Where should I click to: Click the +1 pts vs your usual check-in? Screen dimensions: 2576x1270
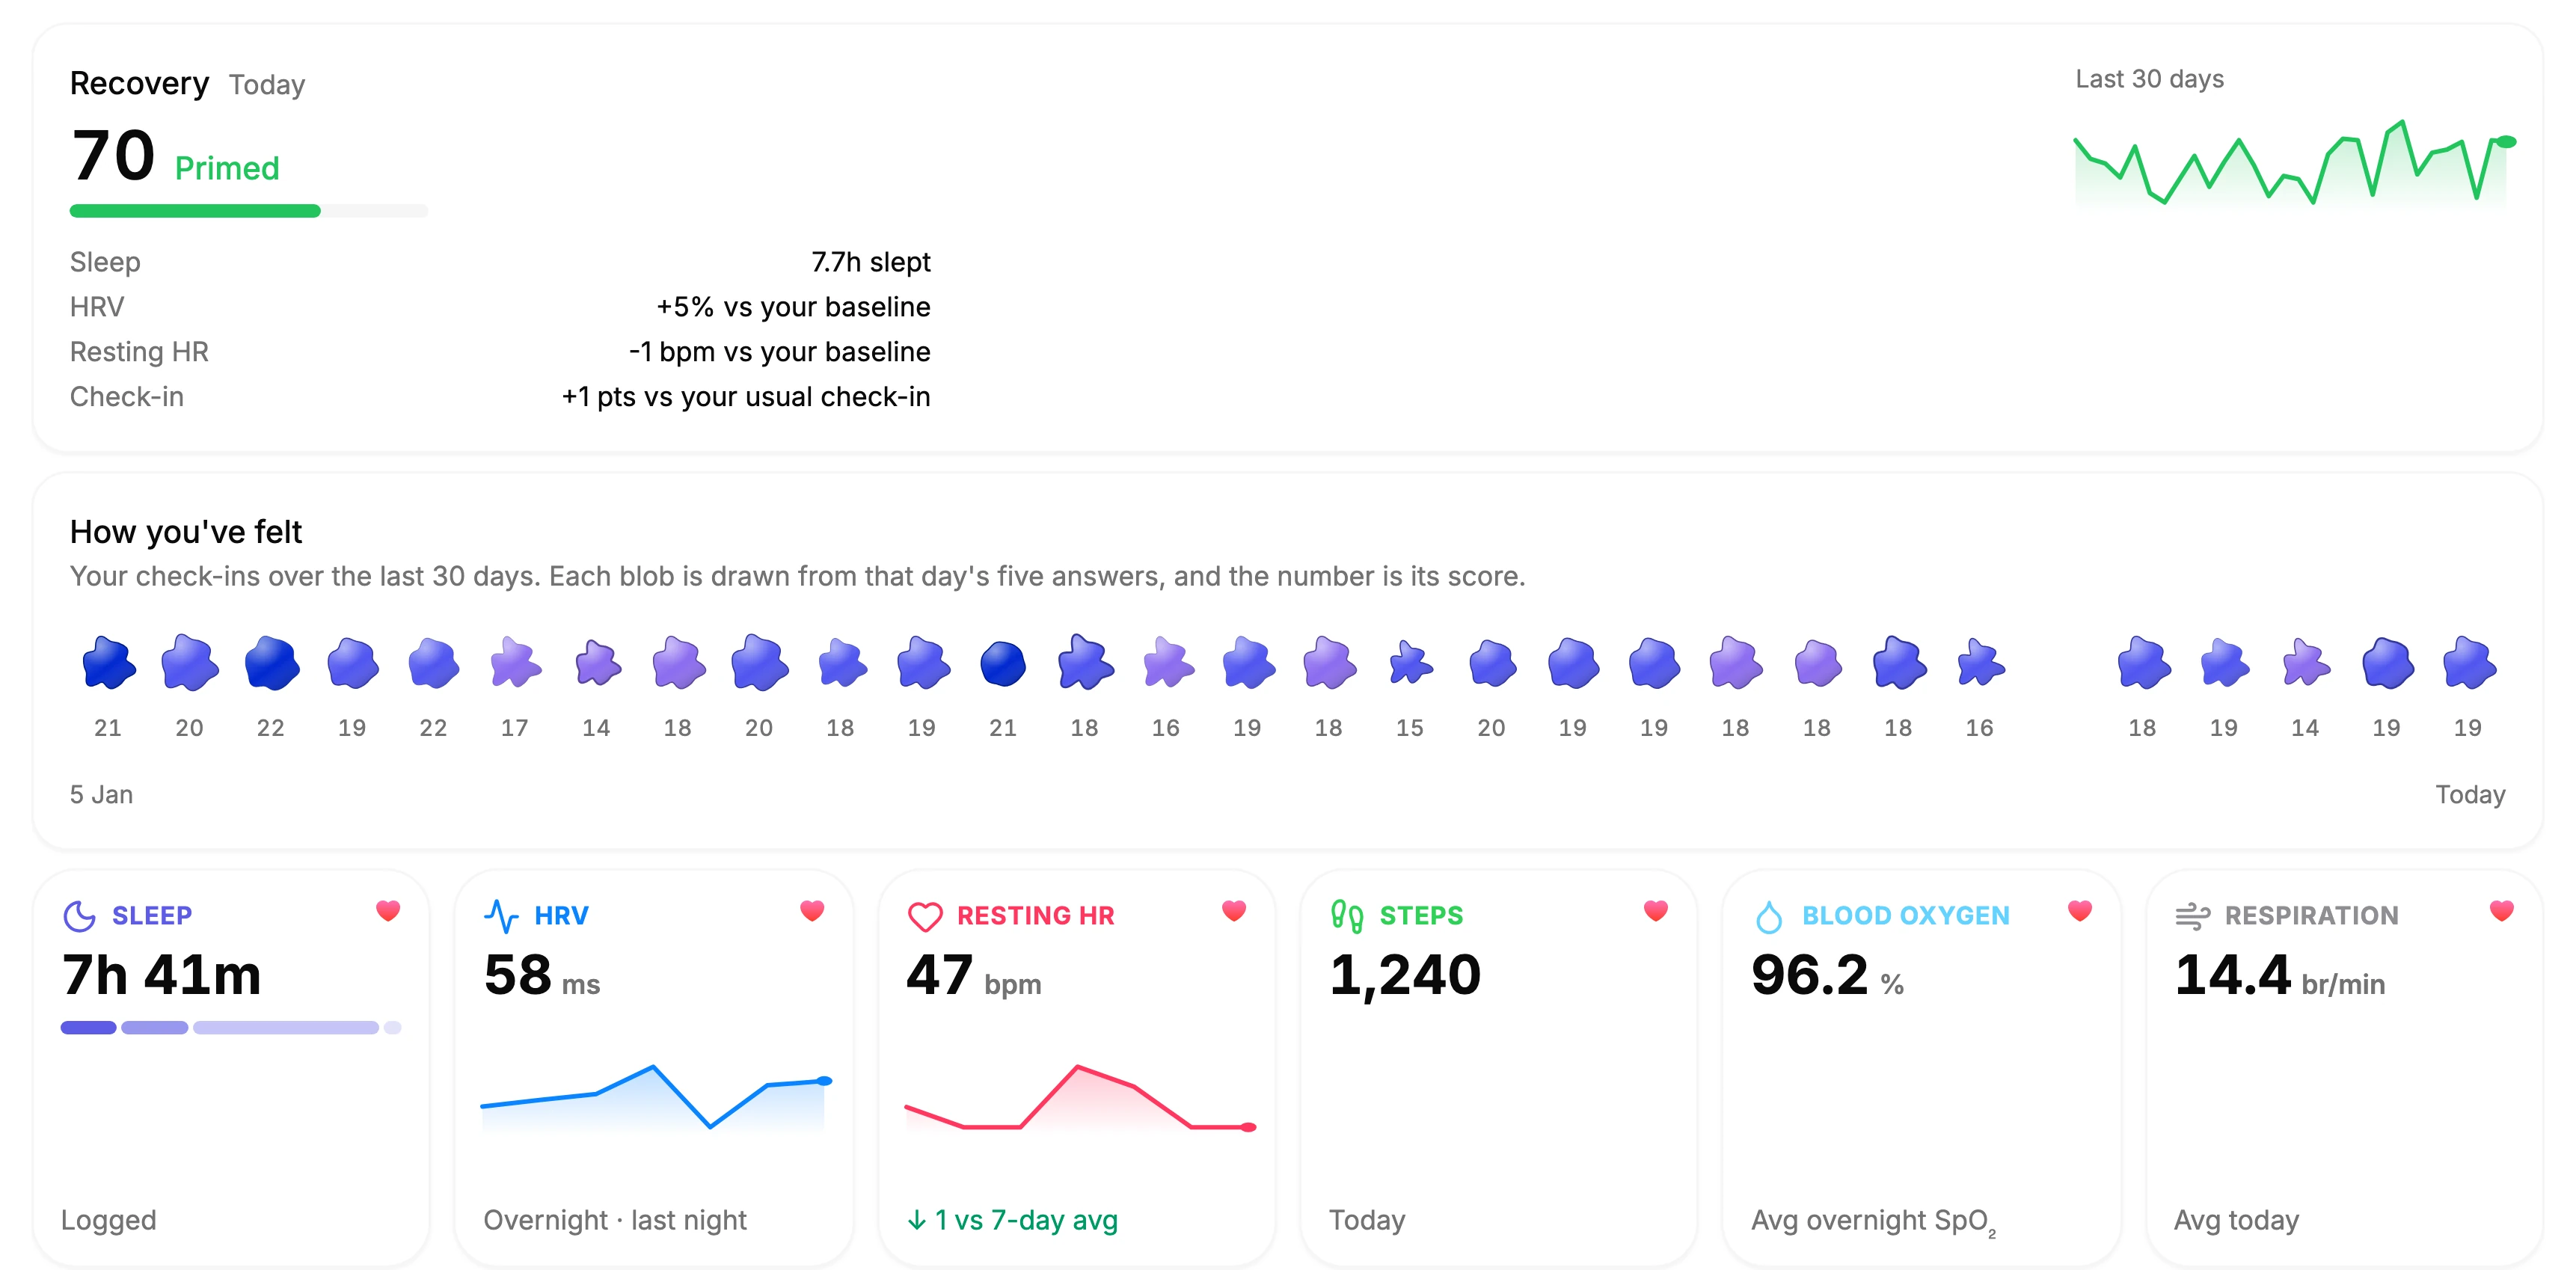coord(746,397)
